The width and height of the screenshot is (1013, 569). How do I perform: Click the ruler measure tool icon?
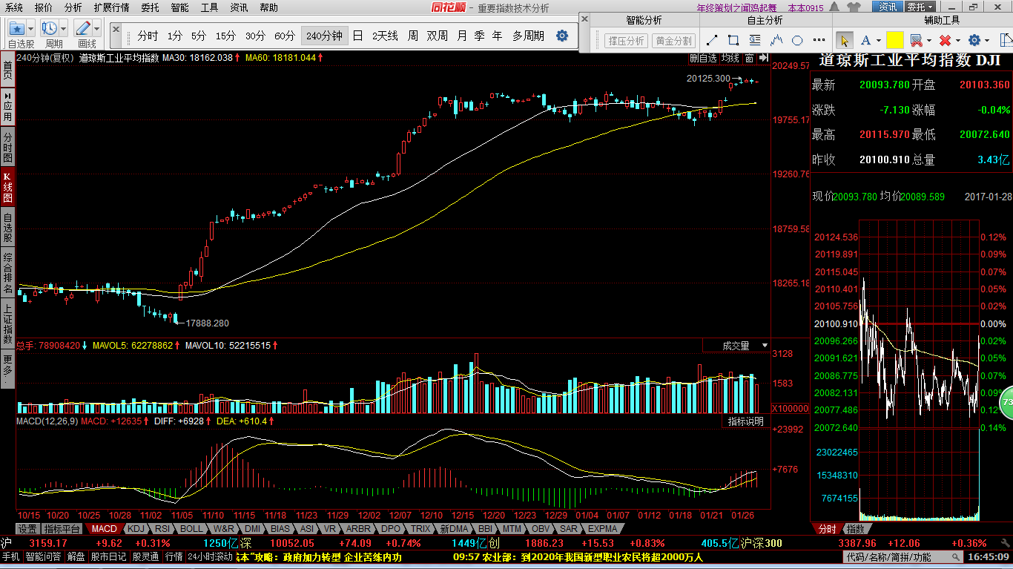(1006, 40)
